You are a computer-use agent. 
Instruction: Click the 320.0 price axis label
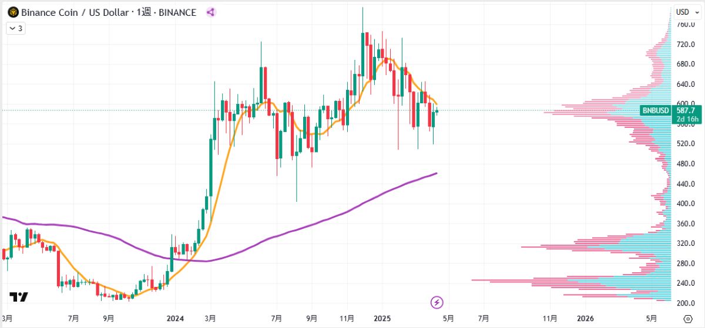pos(686,244)
